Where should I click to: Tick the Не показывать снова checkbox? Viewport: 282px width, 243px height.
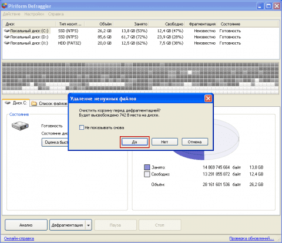point(82,127)
